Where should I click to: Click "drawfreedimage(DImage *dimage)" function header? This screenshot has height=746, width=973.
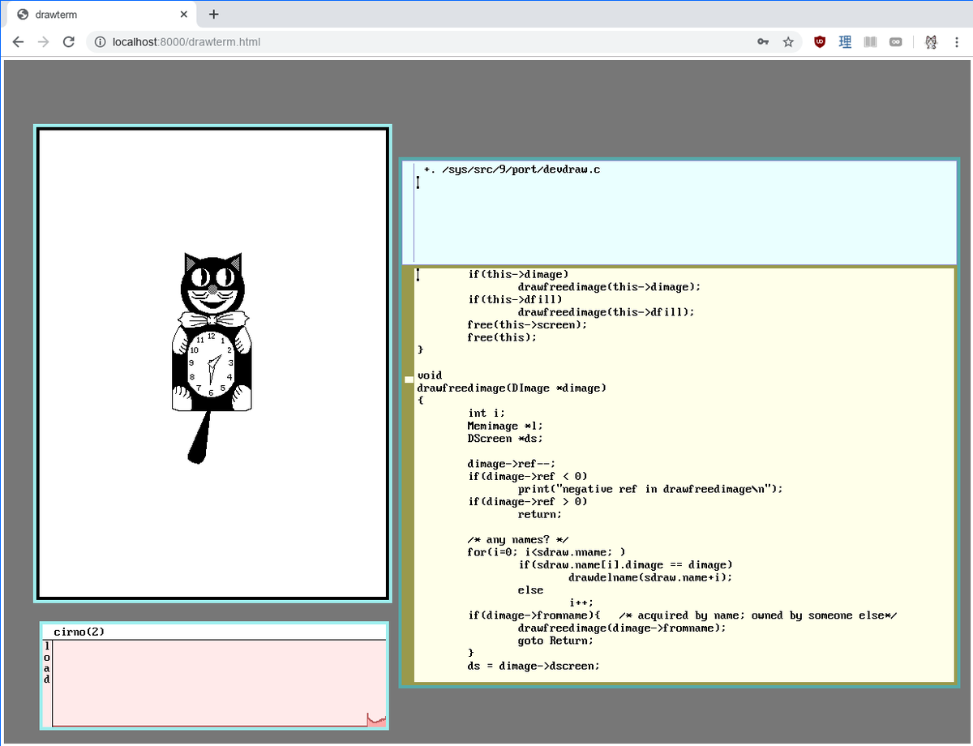point(512,388)
